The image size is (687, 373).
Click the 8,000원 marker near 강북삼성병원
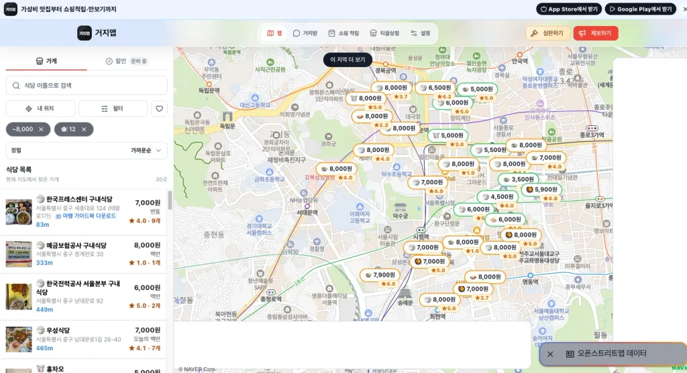[x=337, y=169]
